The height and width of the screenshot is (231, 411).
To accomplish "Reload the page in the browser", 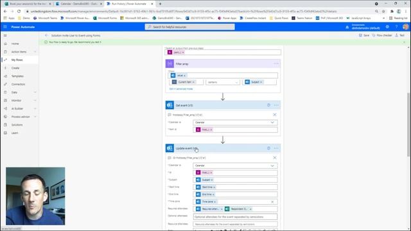I will tap(19, 12).
